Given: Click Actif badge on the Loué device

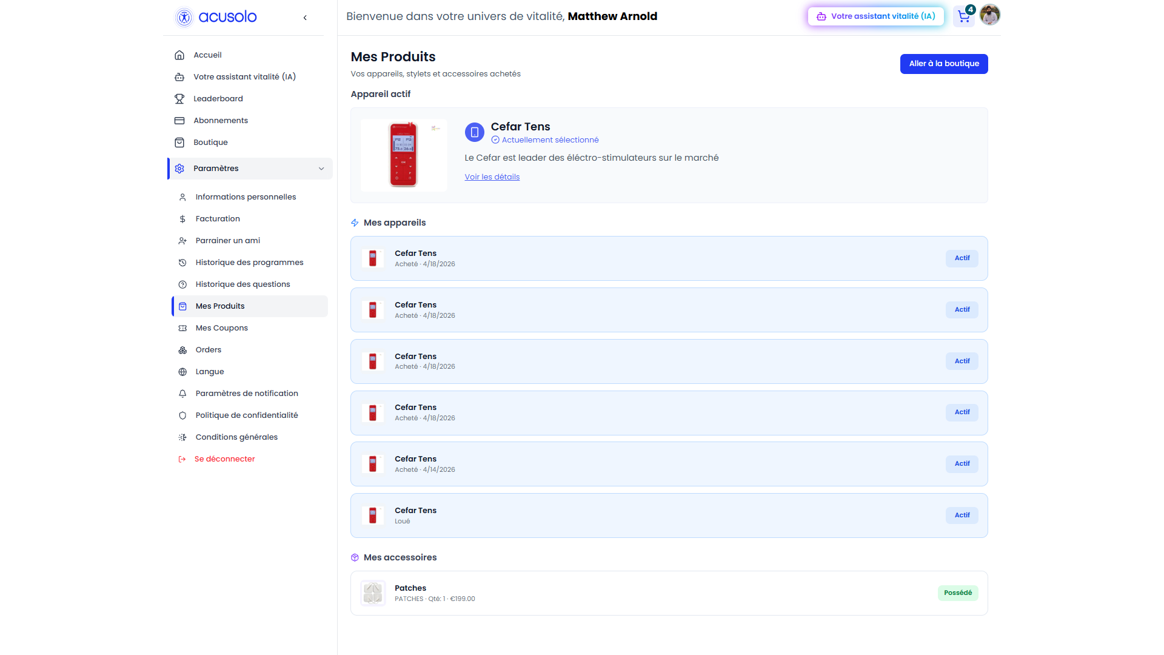Looking at the screenshot, I should tap(962, 516).
